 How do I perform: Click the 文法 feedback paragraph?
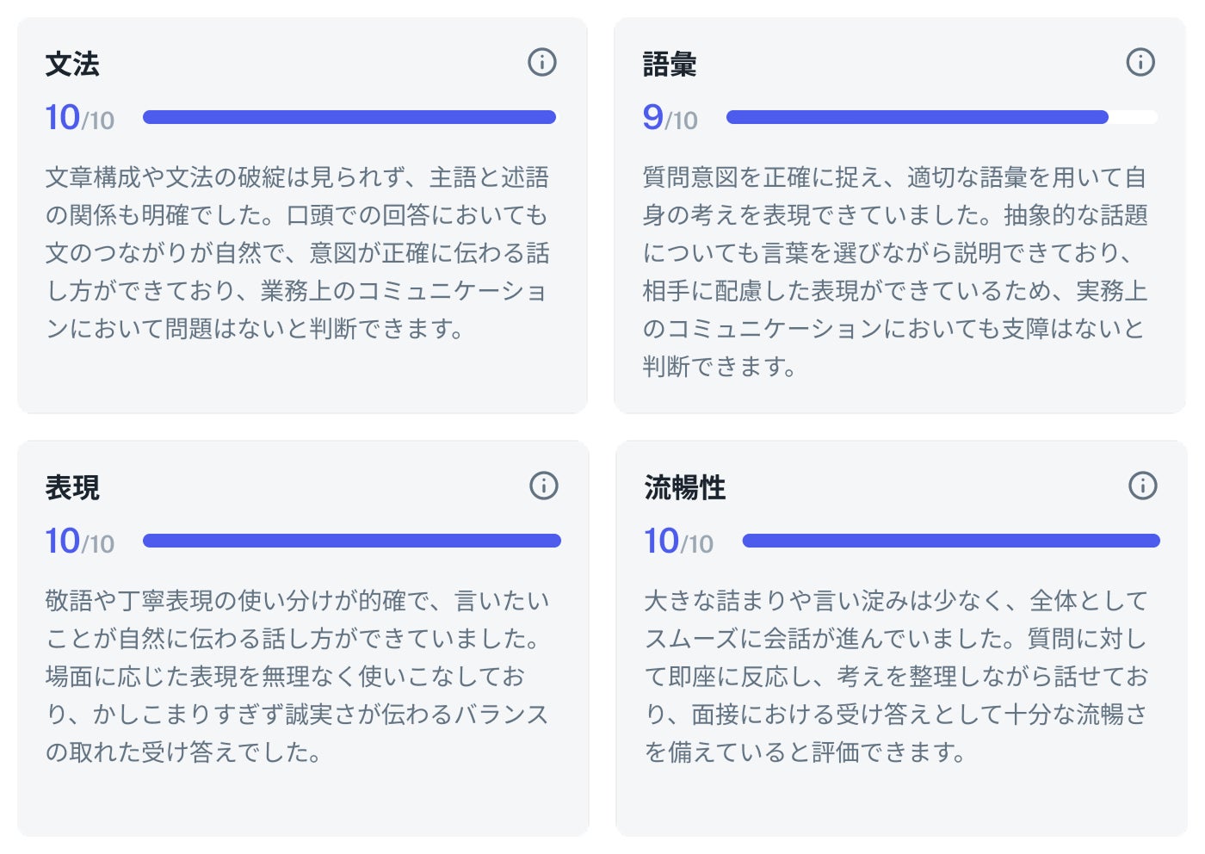tap(297, 253)
